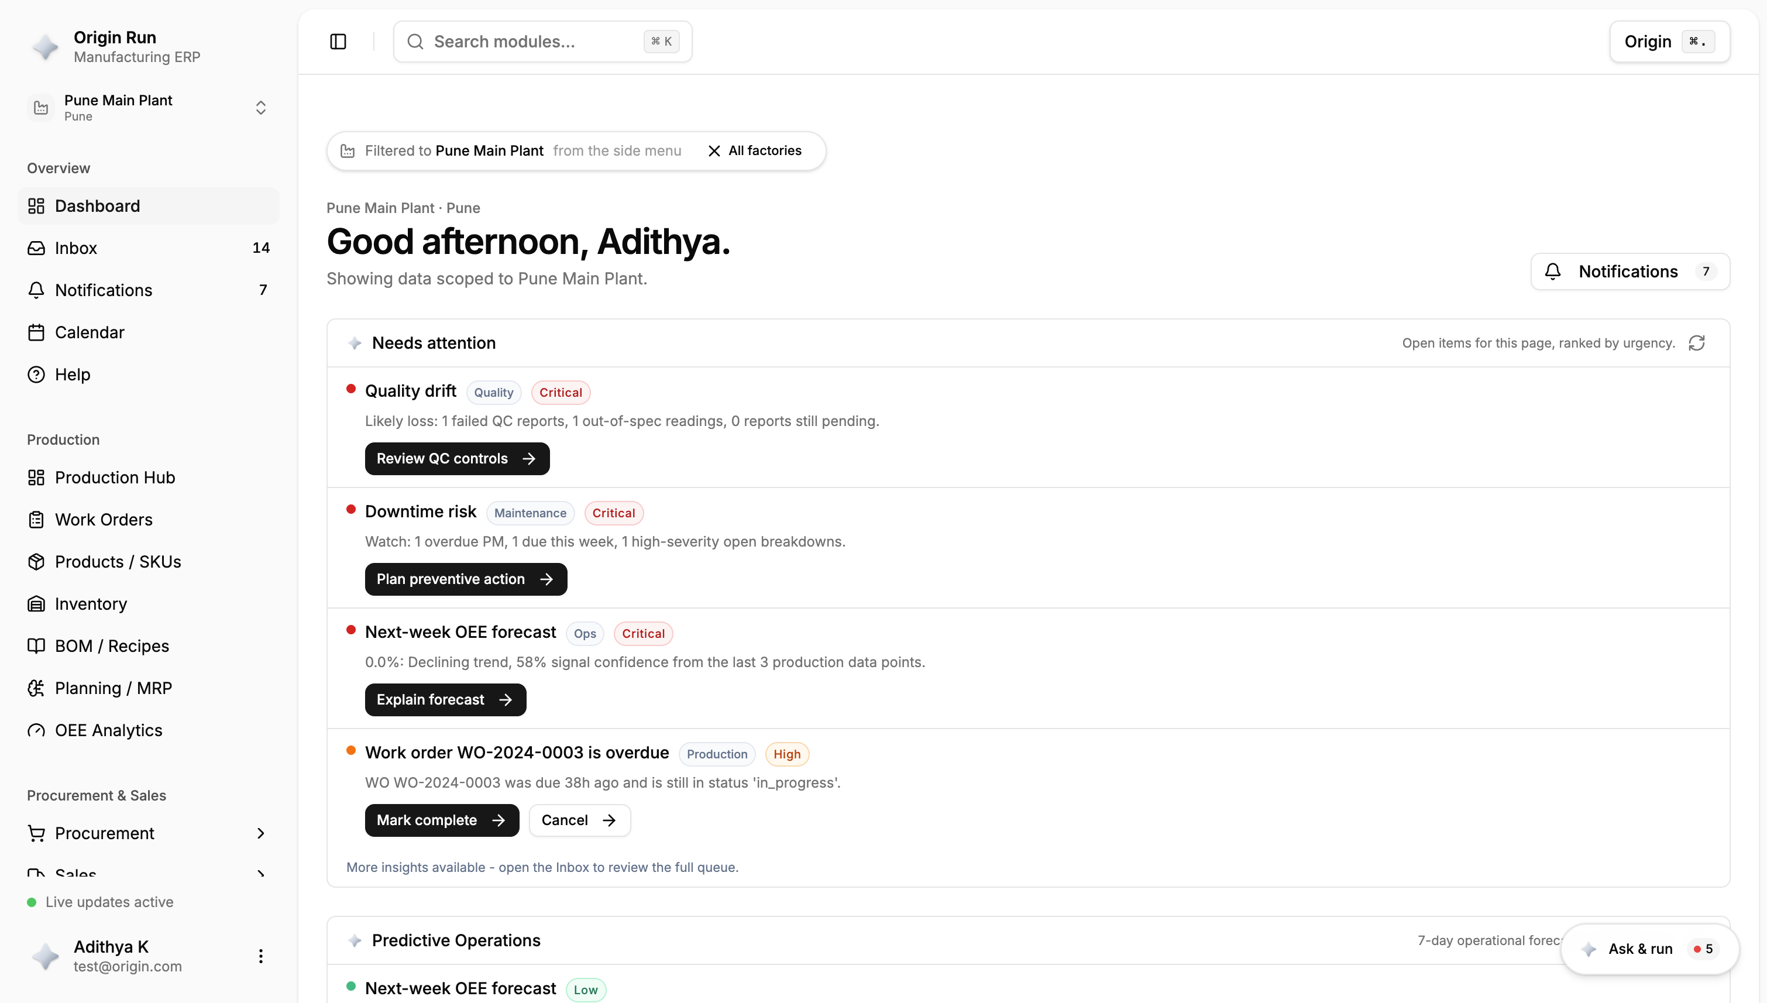Click the Inventory warehouse icon
The height and width of the screenshot is (1003, 1767).
36,603
